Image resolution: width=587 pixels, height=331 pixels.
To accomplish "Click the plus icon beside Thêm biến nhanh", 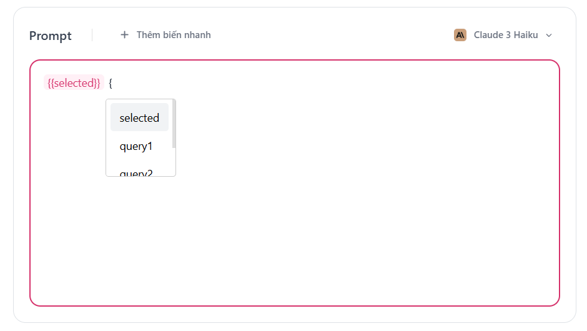I will click(124, 35).
